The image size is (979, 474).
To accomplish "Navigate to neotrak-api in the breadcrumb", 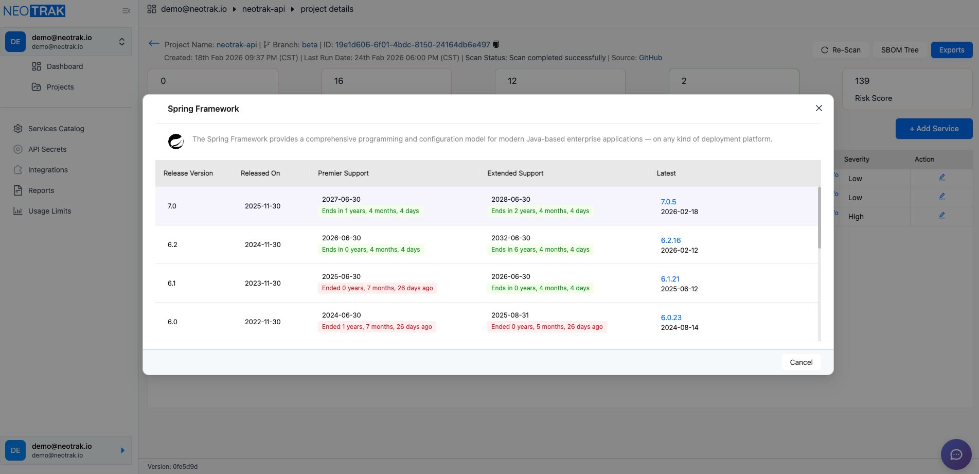I will click(x=264, y=9).
